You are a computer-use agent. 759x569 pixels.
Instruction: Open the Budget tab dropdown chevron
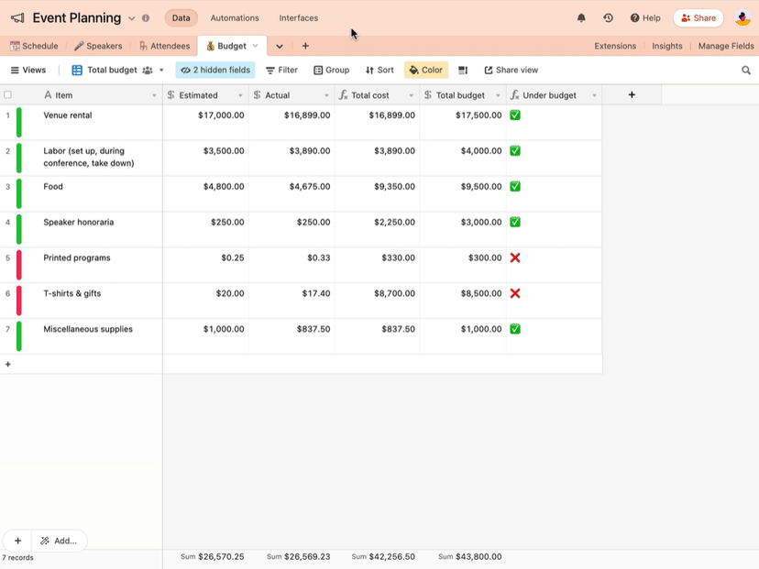tap(255, 45)
